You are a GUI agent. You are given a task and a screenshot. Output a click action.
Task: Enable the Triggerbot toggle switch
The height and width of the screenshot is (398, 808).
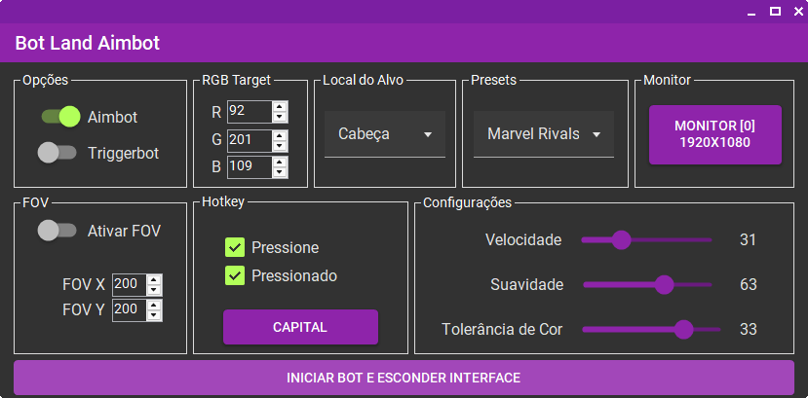pyautogui.click(x=57, y=153)
